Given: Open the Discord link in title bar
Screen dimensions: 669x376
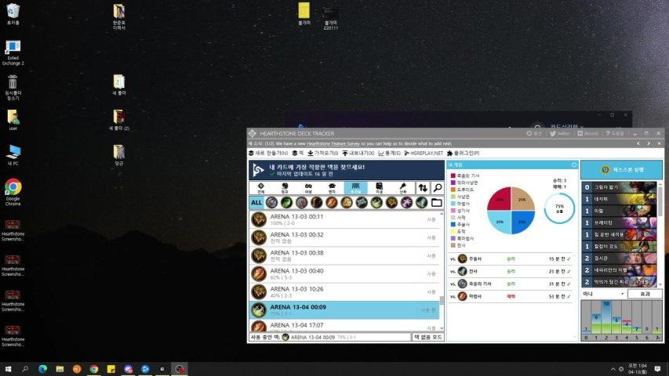Looking at the screenshot, I should pyautogui.click(x=589, y=134).
